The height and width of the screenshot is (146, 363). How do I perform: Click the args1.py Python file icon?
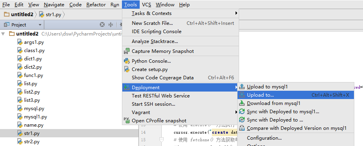tap(20, 42)
